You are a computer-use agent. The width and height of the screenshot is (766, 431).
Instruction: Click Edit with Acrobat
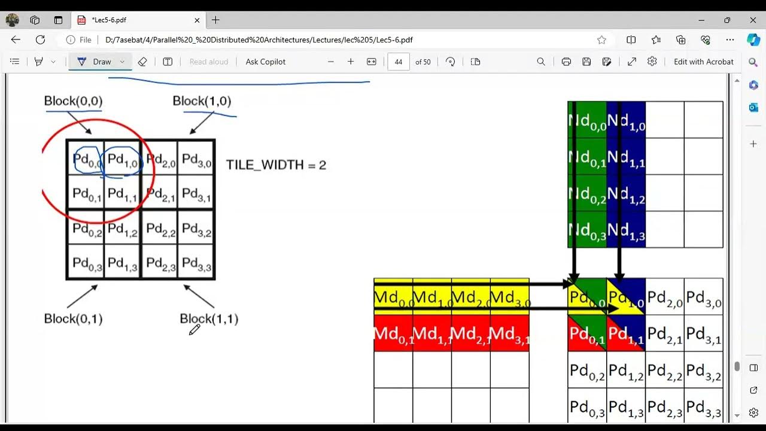click(704, 62)
